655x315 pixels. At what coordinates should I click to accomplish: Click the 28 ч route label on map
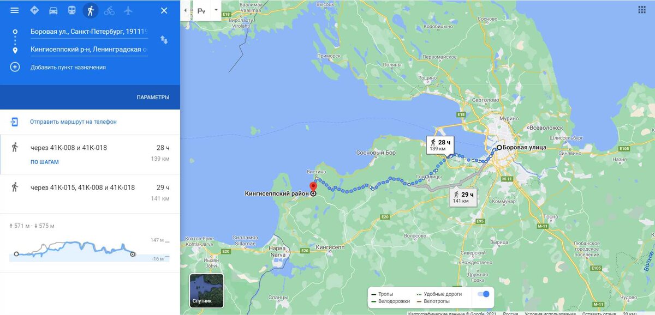(x=440, y=144)
